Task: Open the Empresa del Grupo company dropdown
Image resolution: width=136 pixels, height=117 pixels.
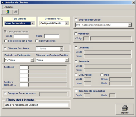Action: pyautogui.click(x=130, y=25)
